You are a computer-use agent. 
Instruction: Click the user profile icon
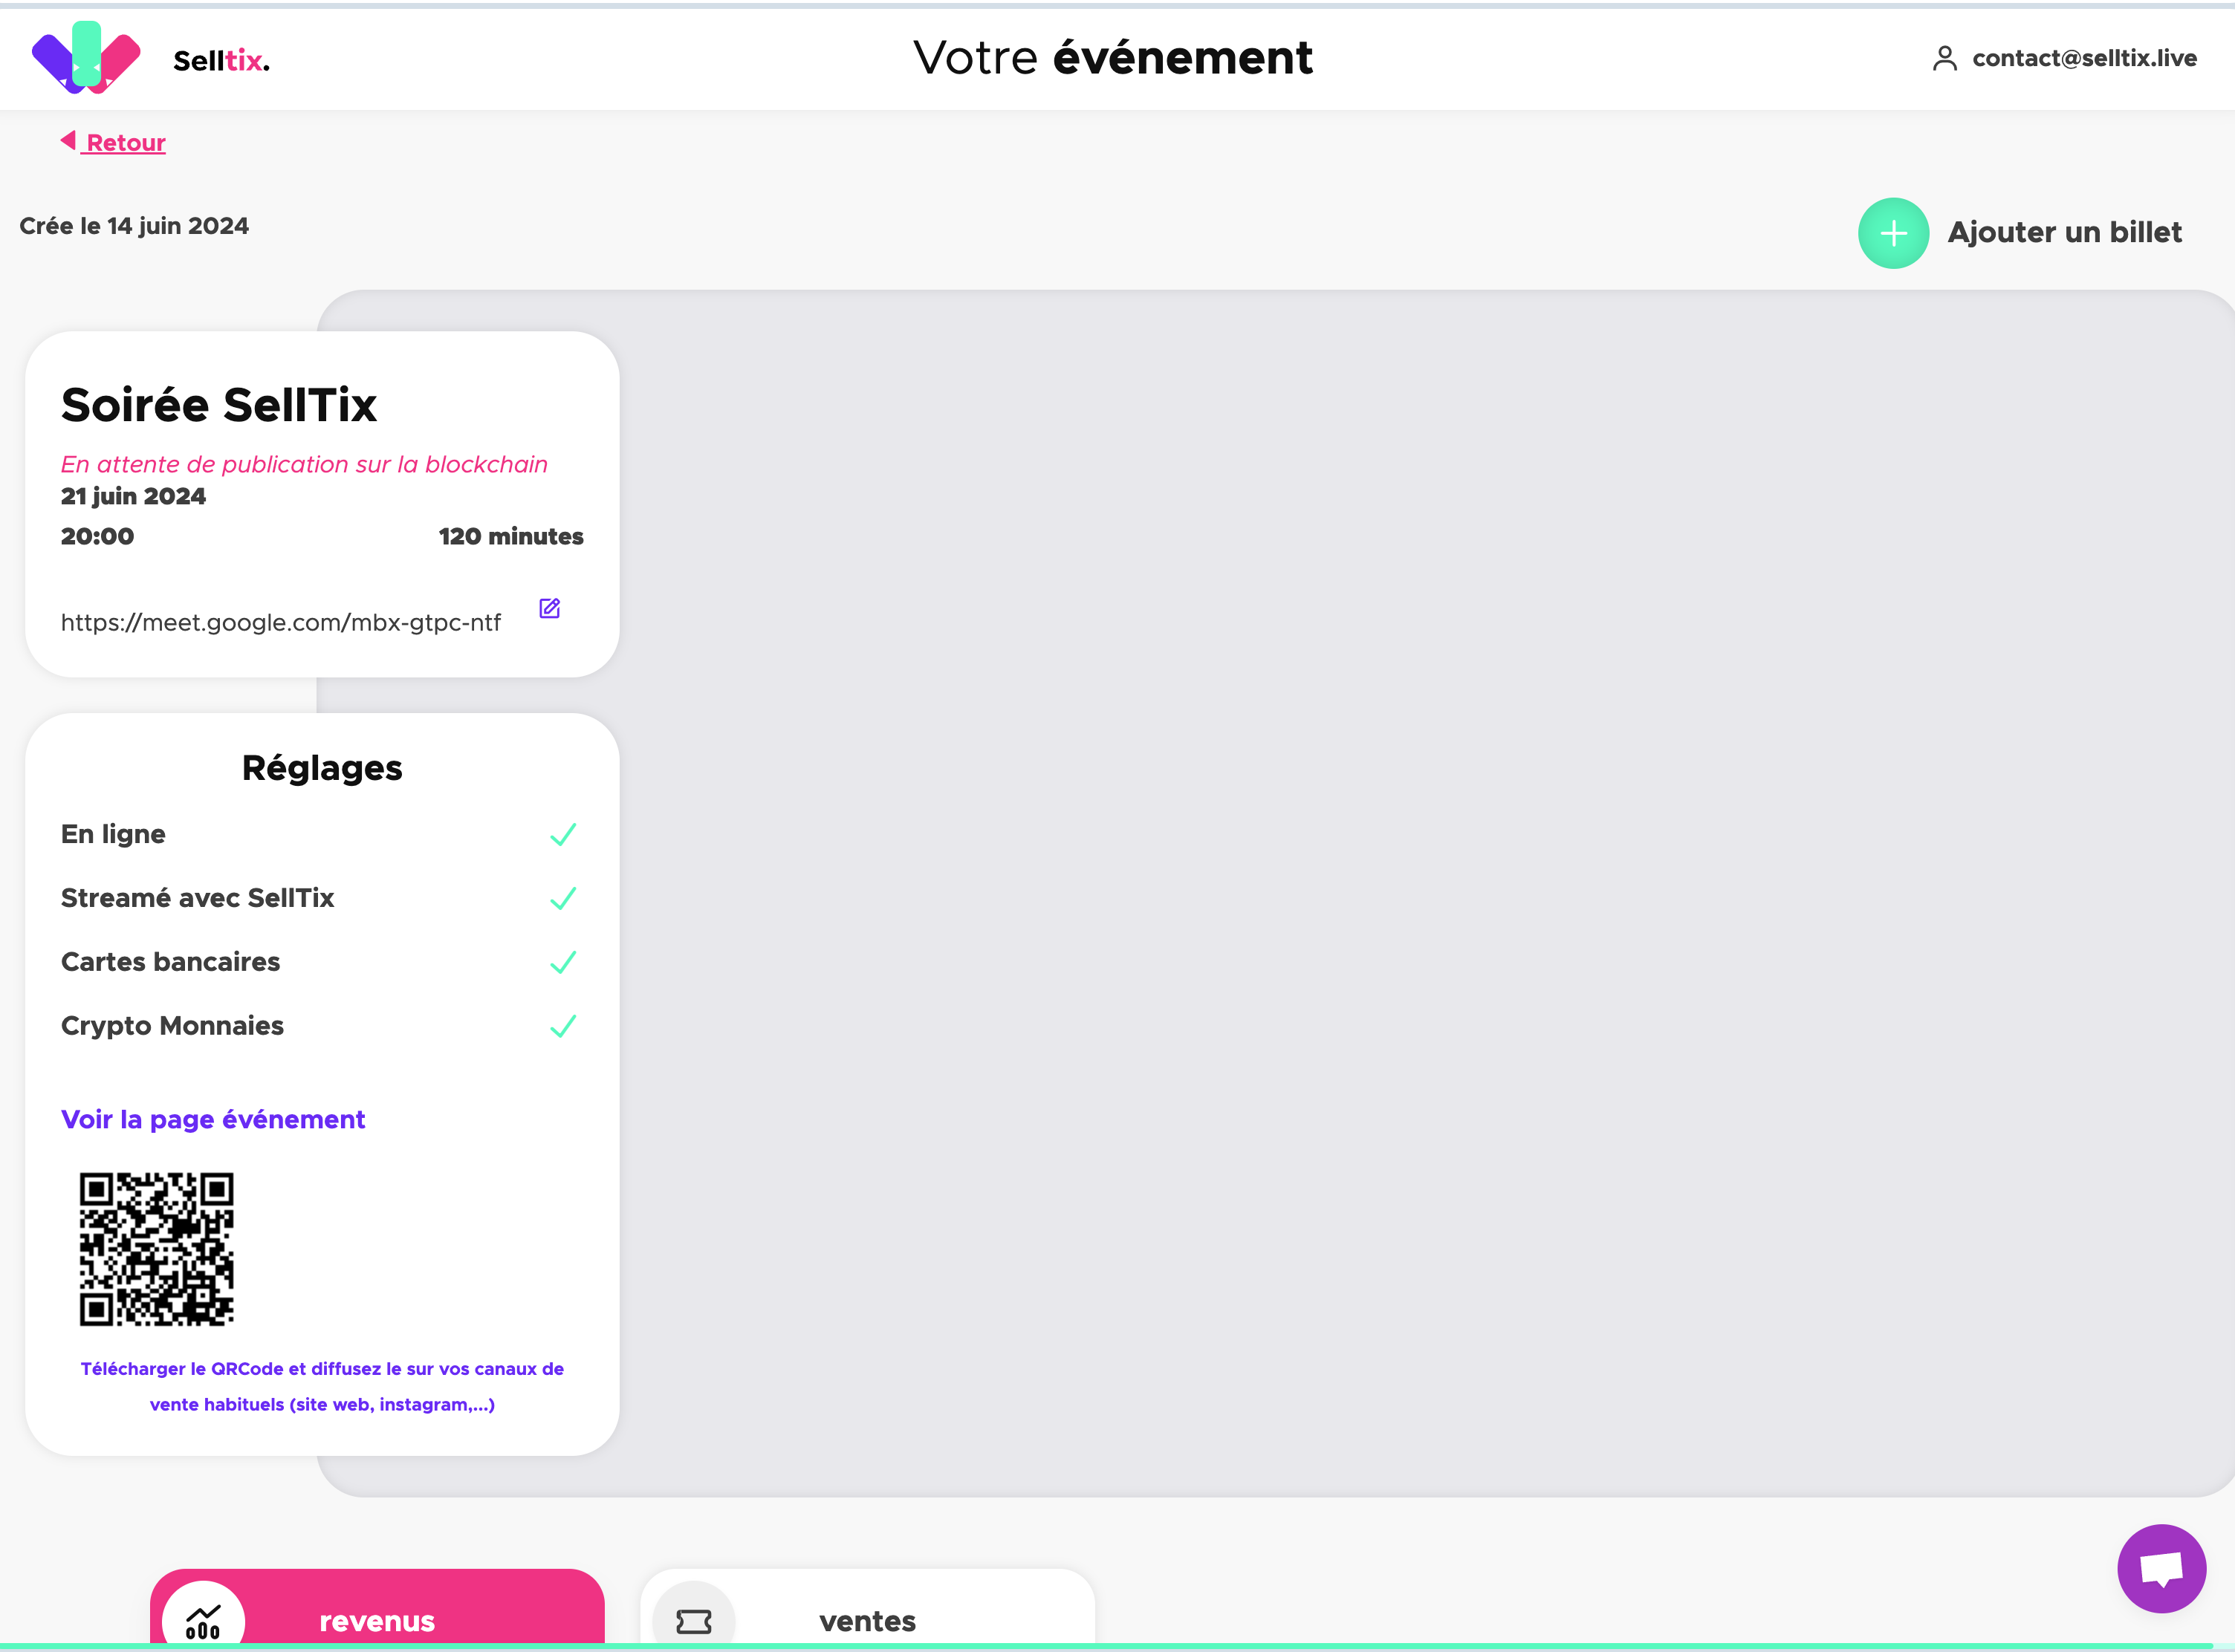click(1944, 59)
